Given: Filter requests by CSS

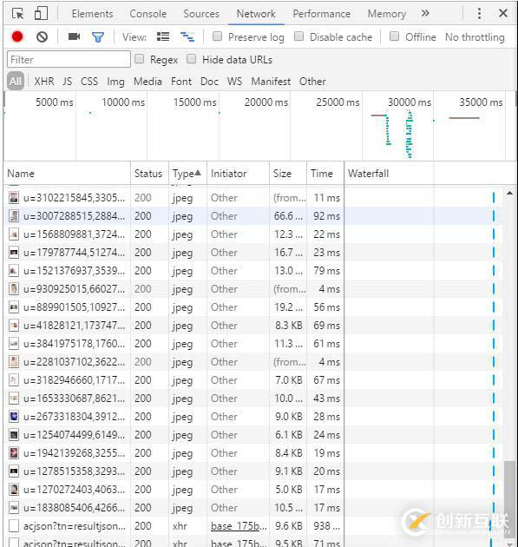Looking at the screenshot, I should pyautogui.click(x=89, y=82).
